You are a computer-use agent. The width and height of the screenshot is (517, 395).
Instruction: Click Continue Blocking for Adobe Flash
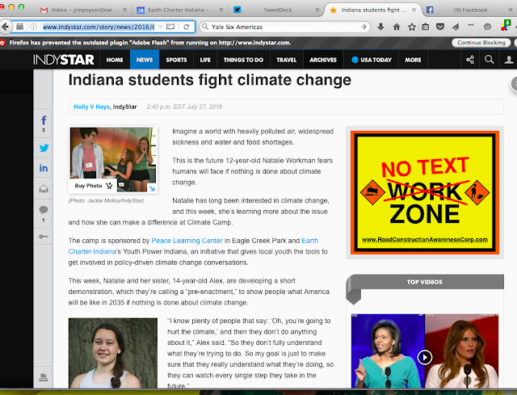click(x=481, y=43)
